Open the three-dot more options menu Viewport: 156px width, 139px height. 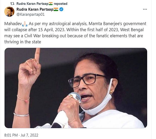[x=145, y=9]
